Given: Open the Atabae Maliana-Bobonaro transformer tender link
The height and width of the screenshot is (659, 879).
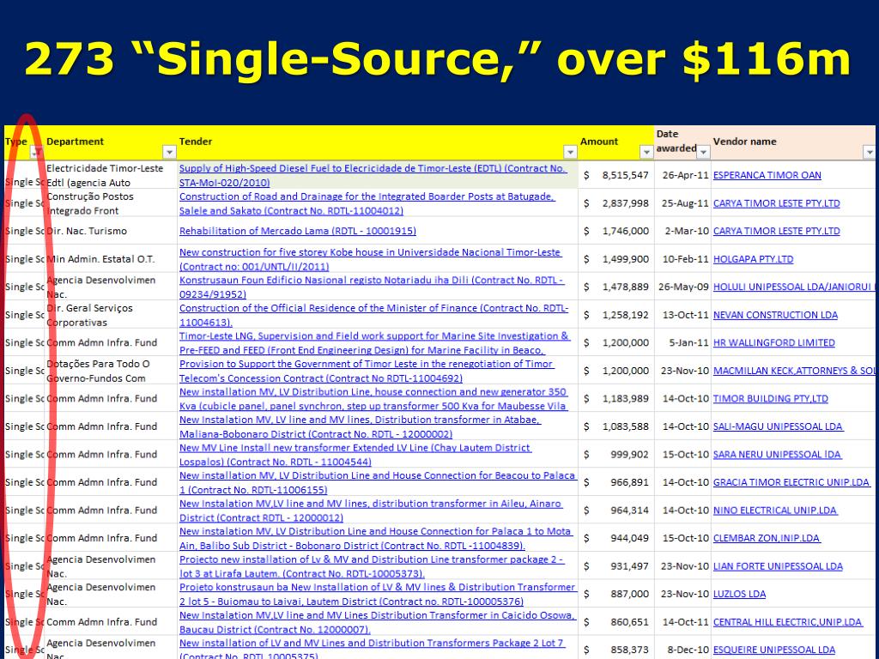Looking at the screenshot, I should tap(360, 426).
